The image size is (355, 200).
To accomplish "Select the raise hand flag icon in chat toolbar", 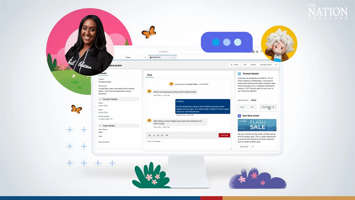I will tap(149, 135).
